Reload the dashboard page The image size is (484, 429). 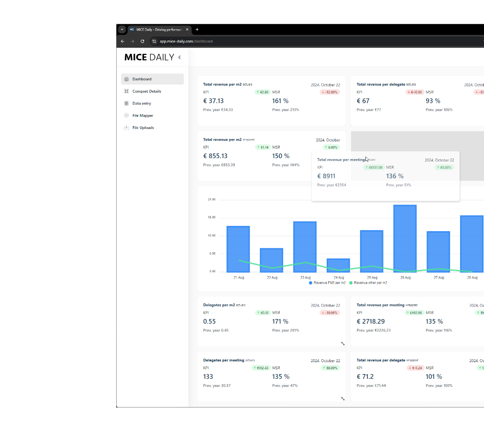point(142,41)
